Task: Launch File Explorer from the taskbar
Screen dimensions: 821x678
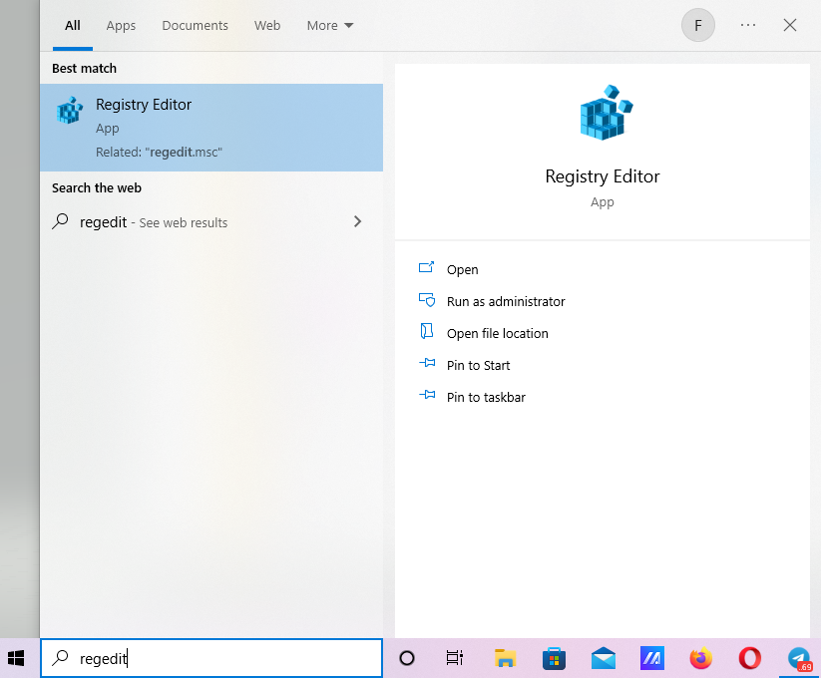Action: point(505,658)
